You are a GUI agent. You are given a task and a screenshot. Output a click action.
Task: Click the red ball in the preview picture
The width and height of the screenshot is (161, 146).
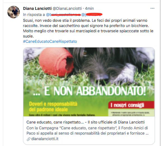point(56,62)
